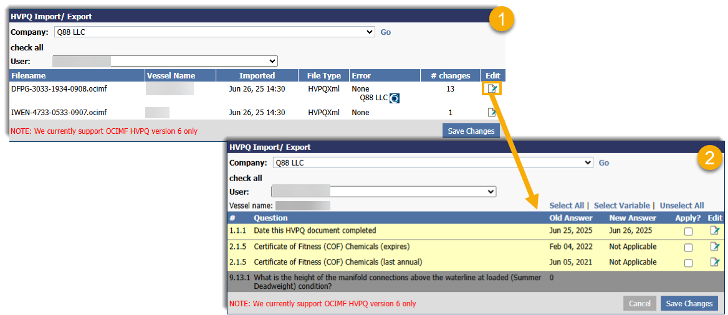
Task: Click Go link next to second Company dropdown
Action: click(x=604, y=163)
